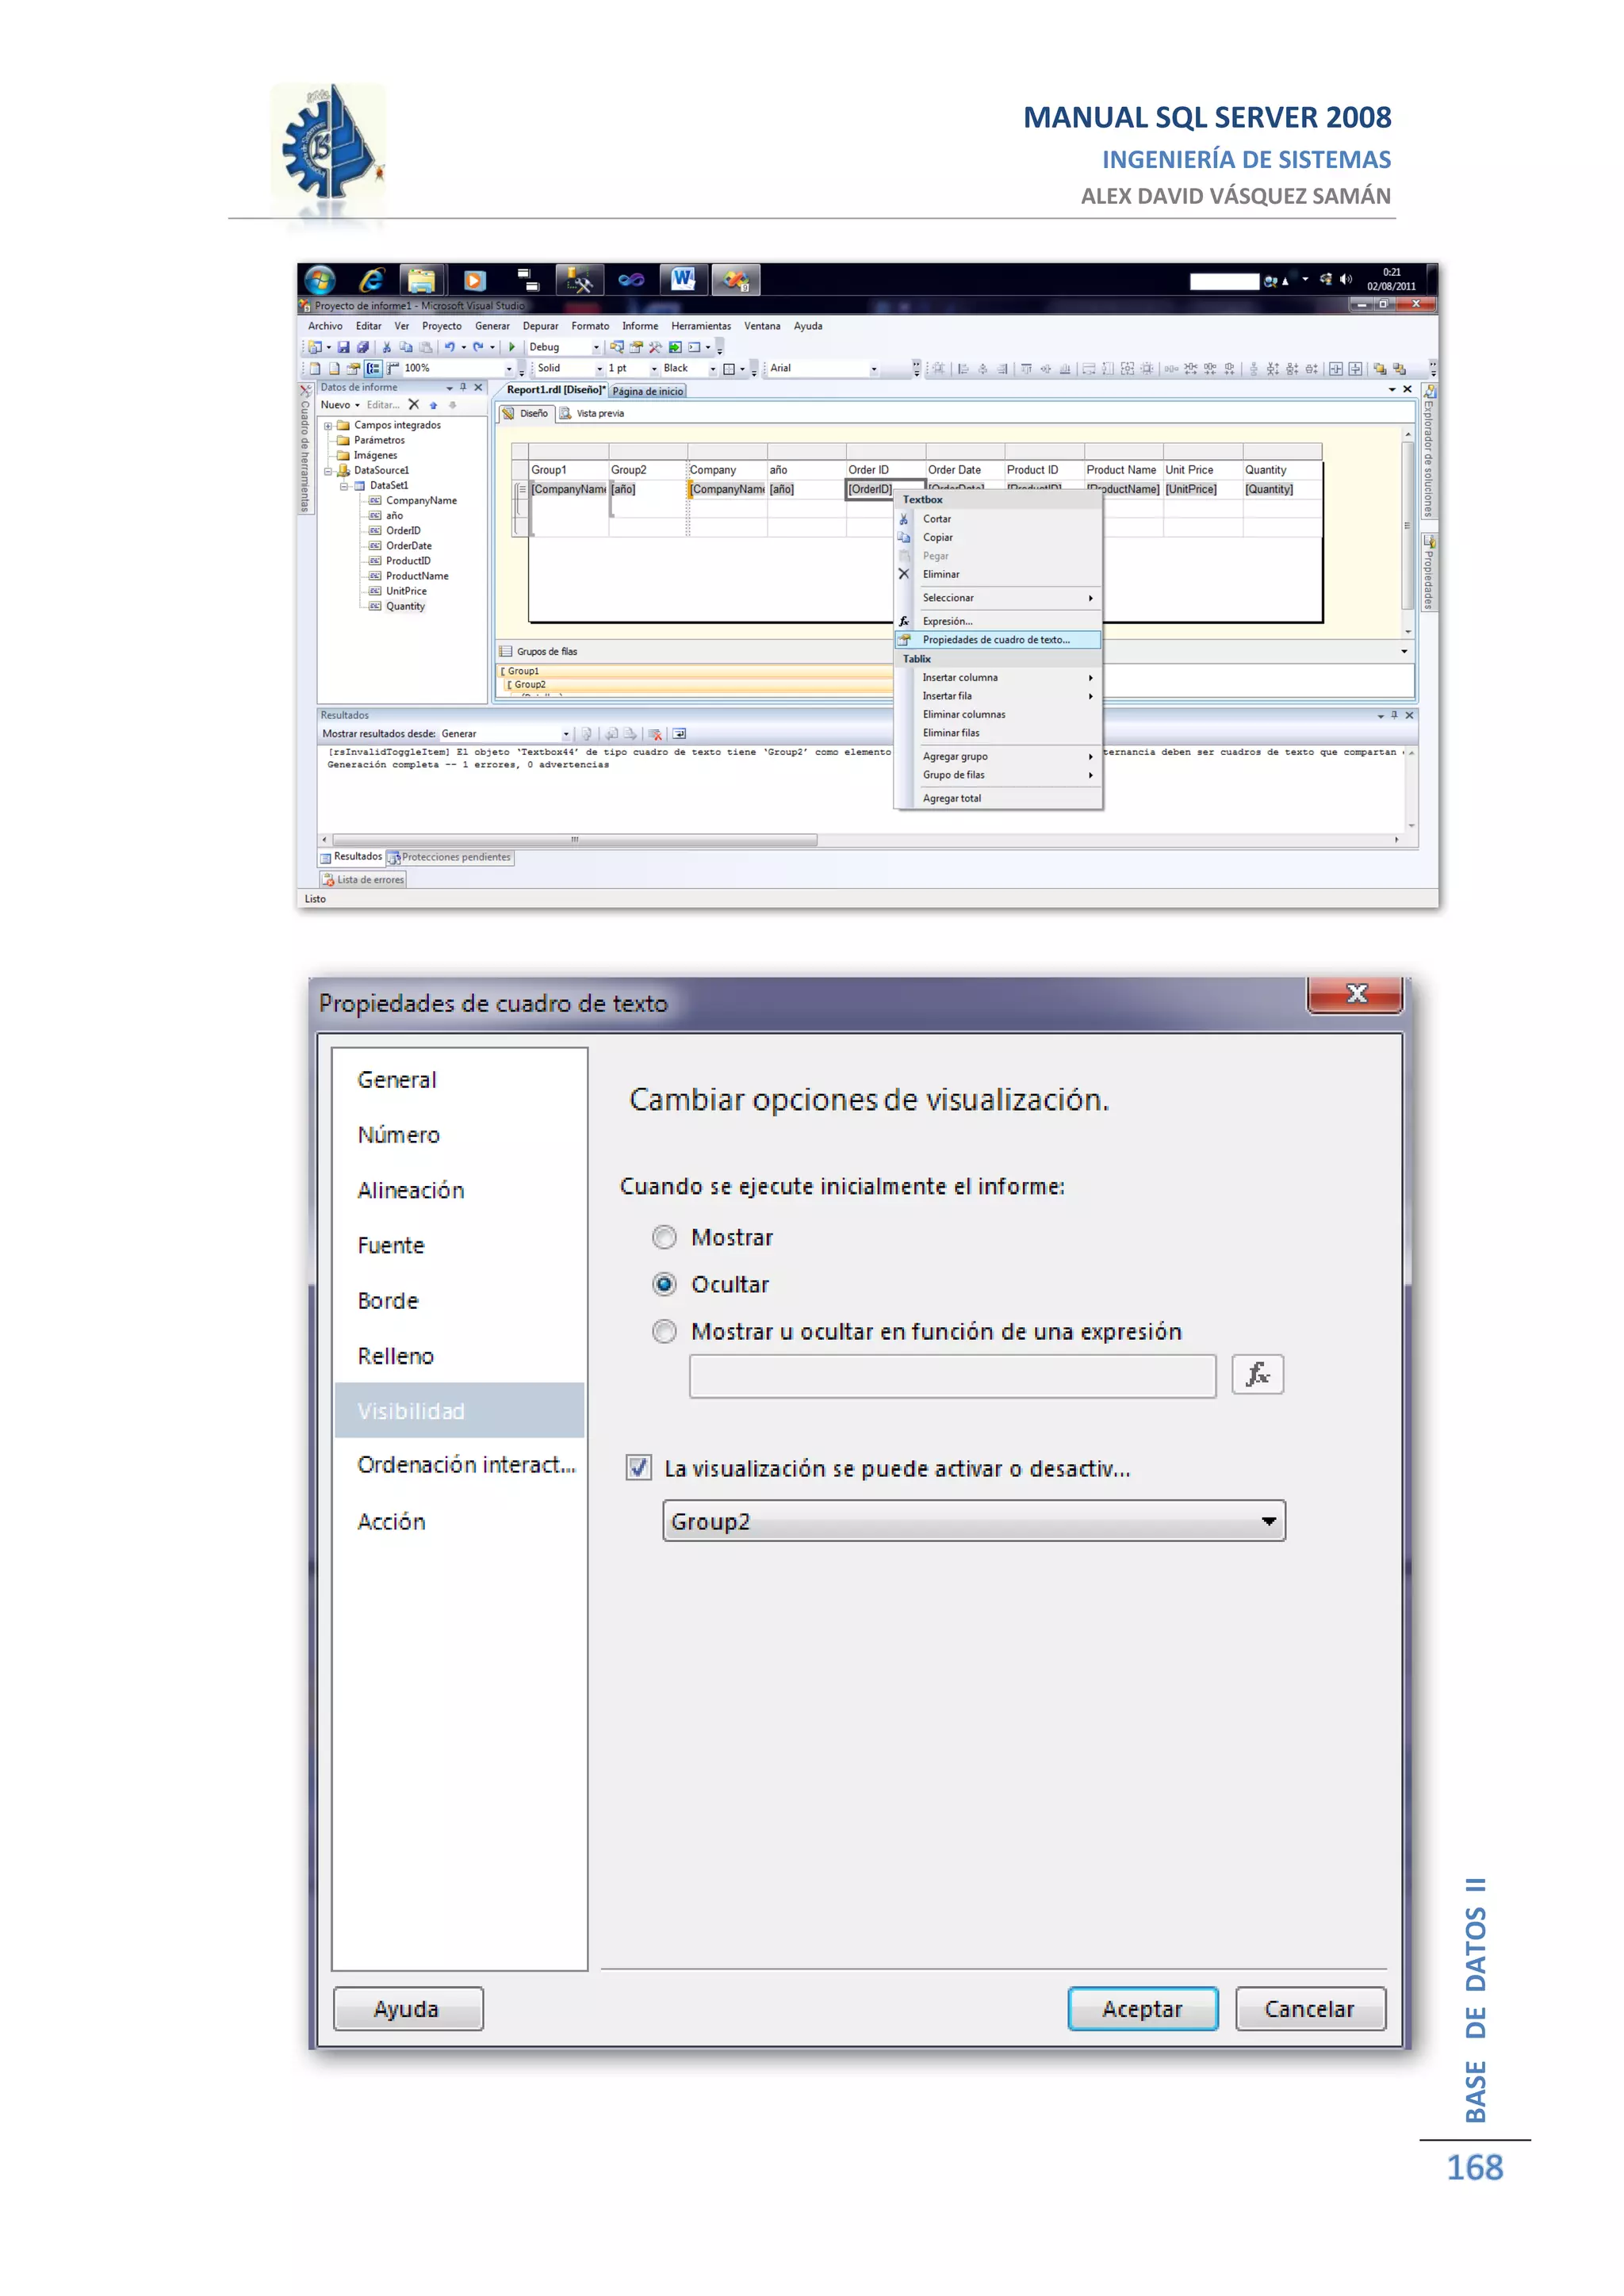Image resolution: width=1624 pixels, height=2296 pixels.
Task: Collapse the DataSource1 tree node
Action: pos(328,471)
